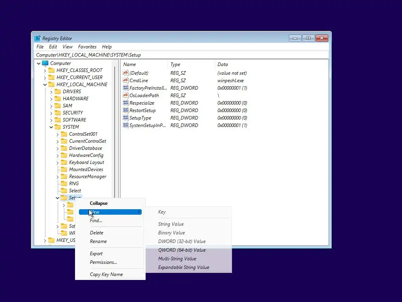
Task: Click the SYSTEM folder icon
Action: tap(58, 127)
